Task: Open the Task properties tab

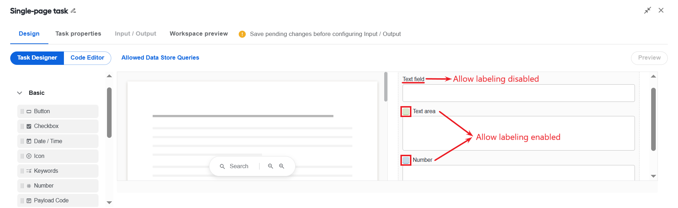Action: (78, 34)
